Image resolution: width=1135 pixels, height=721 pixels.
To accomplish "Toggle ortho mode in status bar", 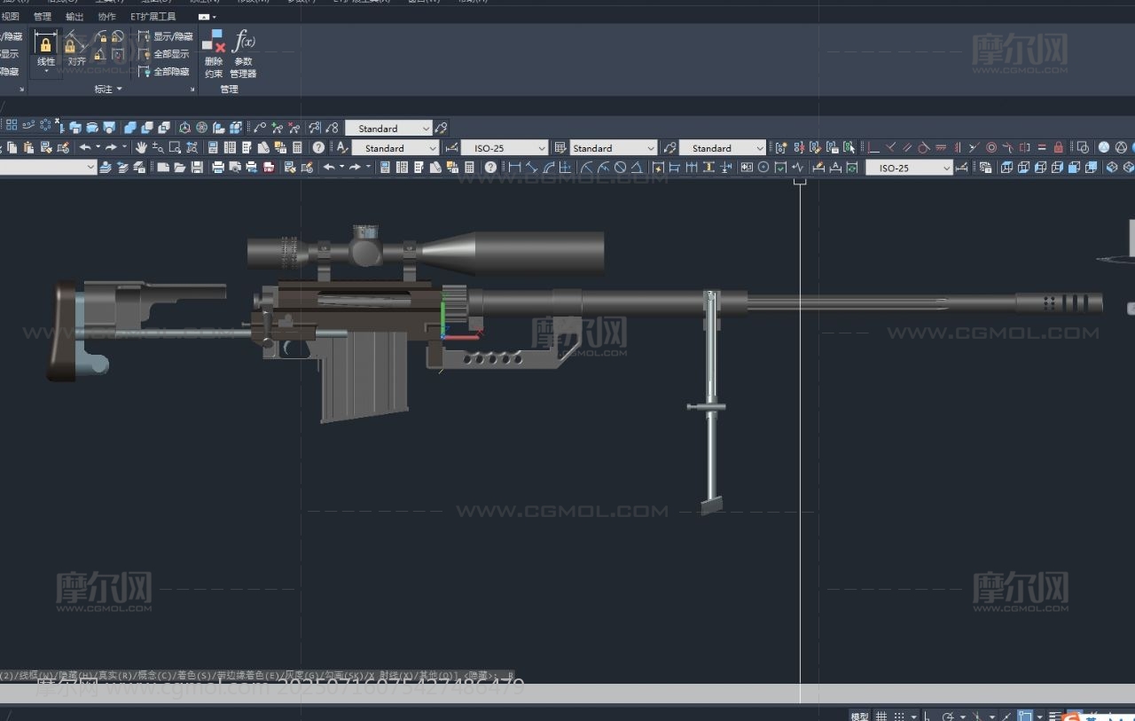I will (x=927, y=716).
